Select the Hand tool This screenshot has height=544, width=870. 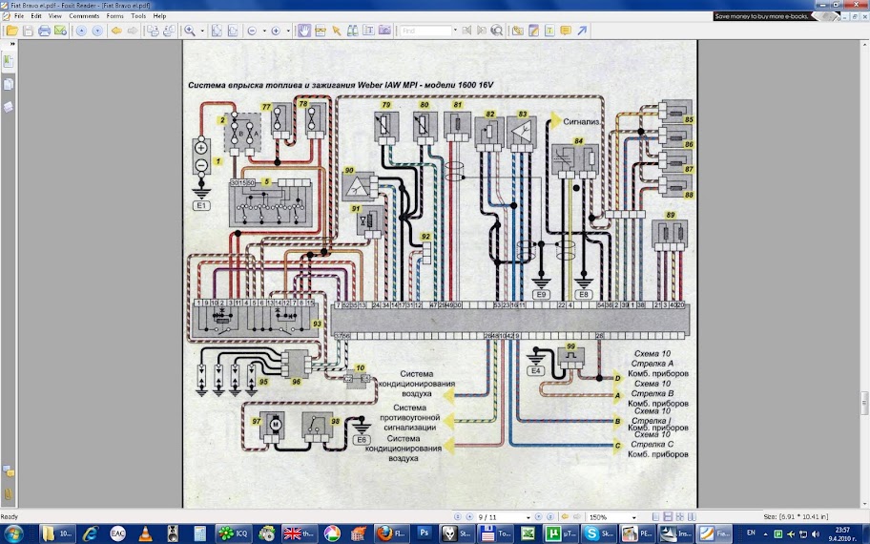[x=304, y=31]
